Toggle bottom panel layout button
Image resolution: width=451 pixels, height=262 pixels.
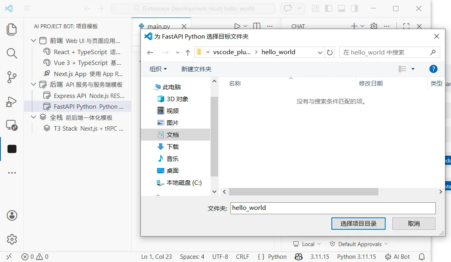[x=341, y=8]
